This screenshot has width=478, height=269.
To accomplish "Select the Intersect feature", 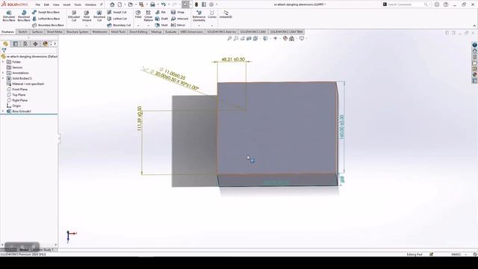I will [179, 19].
